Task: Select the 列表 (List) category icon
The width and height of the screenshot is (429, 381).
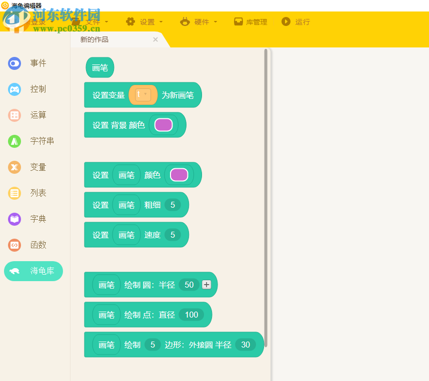Action: coord(14,193)
